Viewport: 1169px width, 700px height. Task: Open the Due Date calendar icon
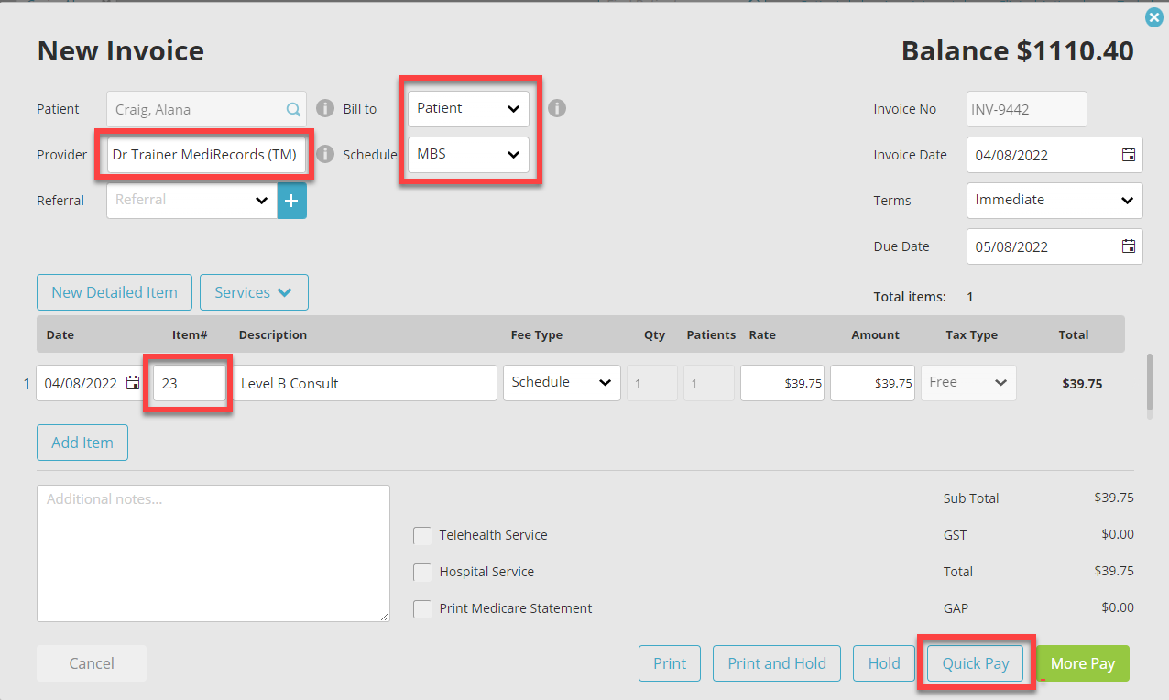pos(1129,246)
